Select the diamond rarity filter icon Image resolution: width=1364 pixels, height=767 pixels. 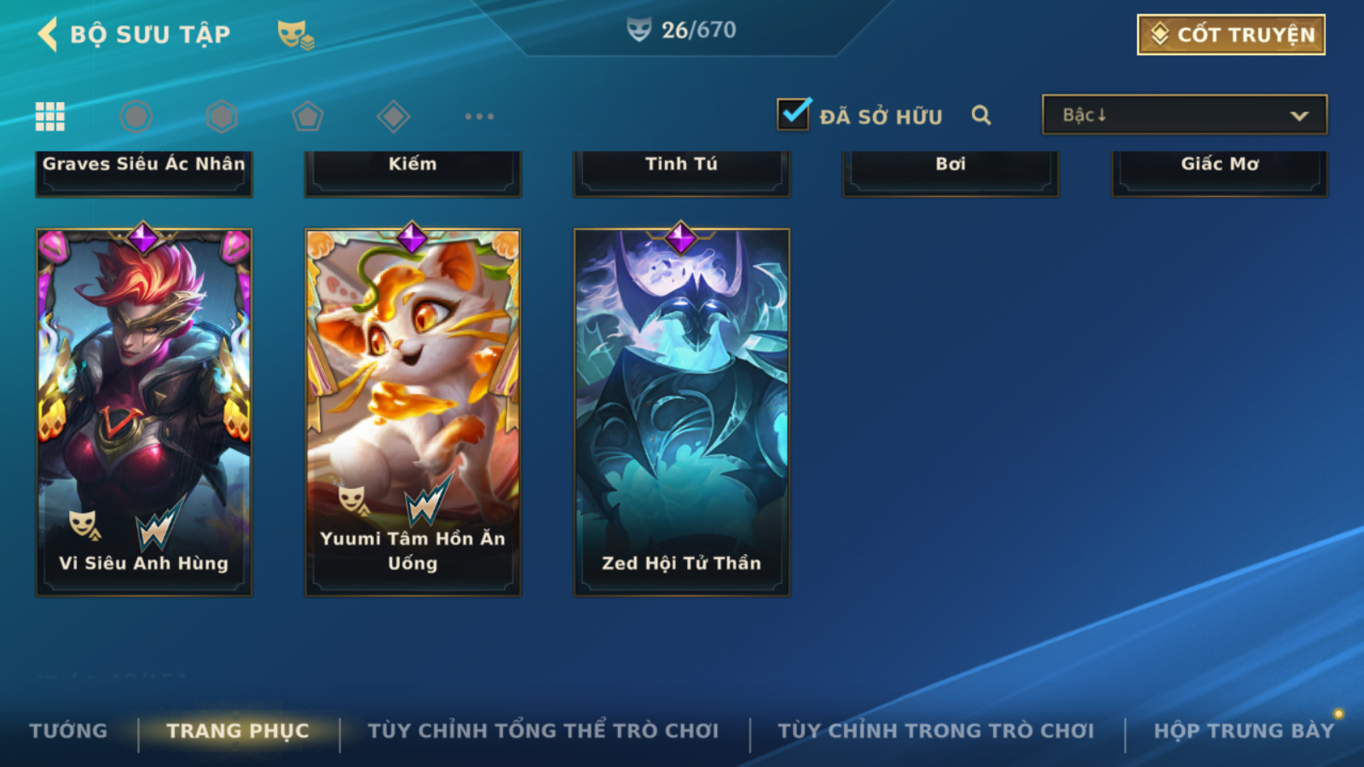[x=393, y=116]
